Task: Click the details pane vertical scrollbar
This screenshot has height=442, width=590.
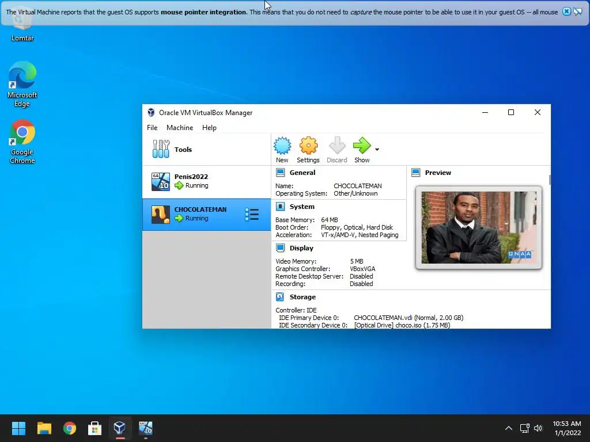Action: [x=549, y=180]
